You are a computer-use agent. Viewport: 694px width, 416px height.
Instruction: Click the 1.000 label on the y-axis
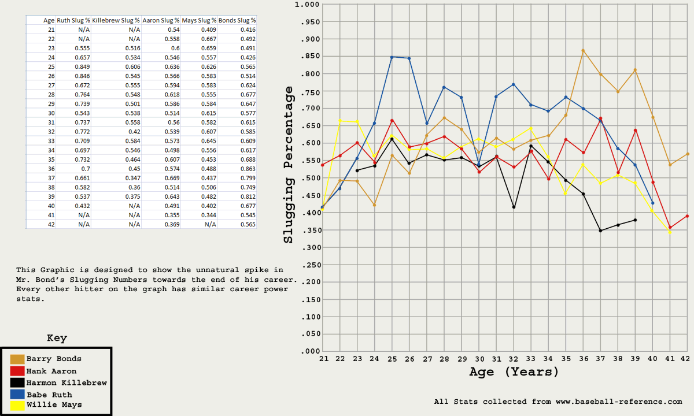coord(307,5)
